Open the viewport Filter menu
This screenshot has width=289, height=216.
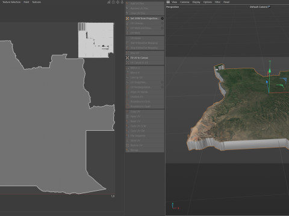[x=217, y=2]
